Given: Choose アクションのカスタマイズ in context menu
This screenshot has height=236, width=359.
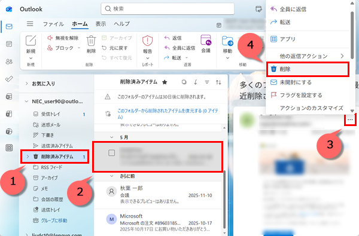Looking at the screenshot, I should tap(308, 108).
